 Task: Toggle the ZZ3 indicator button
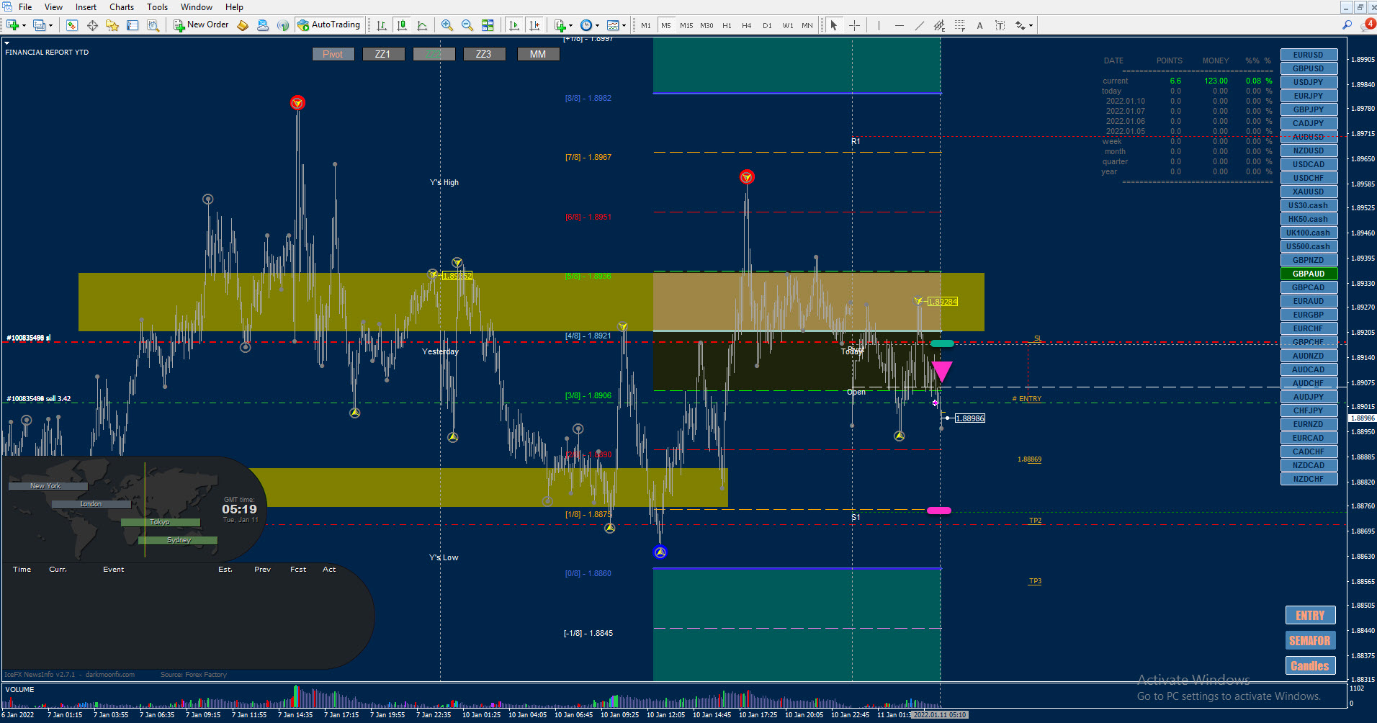(483, 54)
